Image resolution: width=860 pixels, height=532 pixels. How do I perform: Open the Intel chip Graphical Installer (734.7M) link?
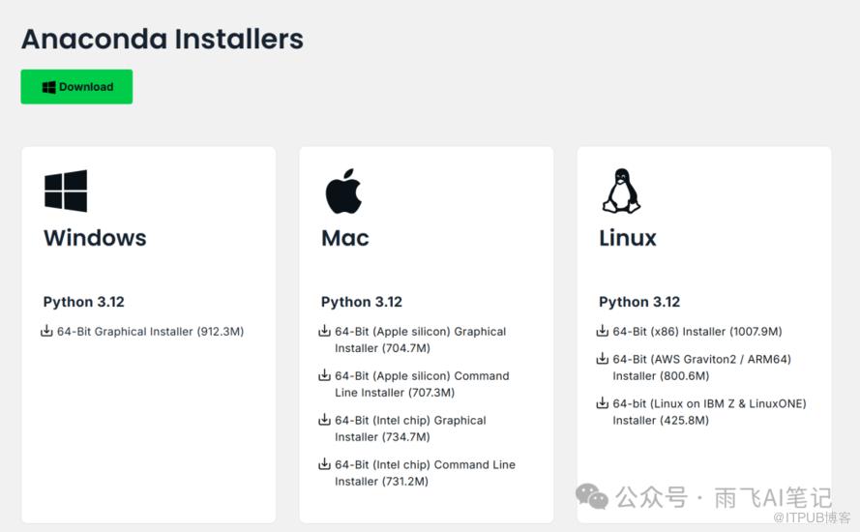point(410,429)
